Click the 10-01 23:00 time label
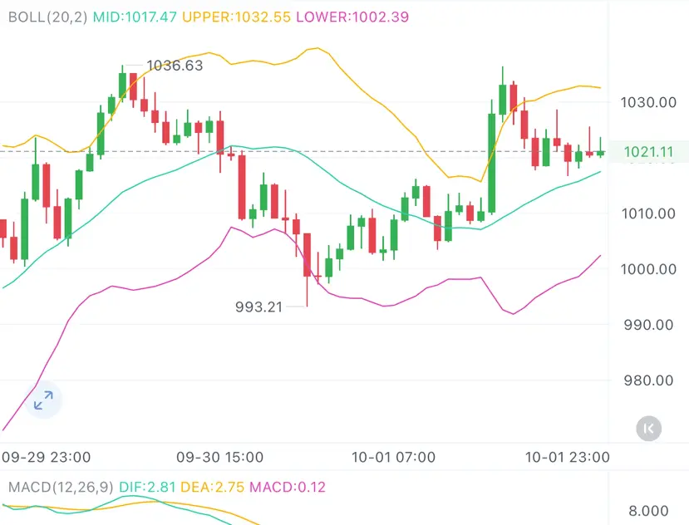The height and width of the screenshot is (525, 689). pos(568,457)
